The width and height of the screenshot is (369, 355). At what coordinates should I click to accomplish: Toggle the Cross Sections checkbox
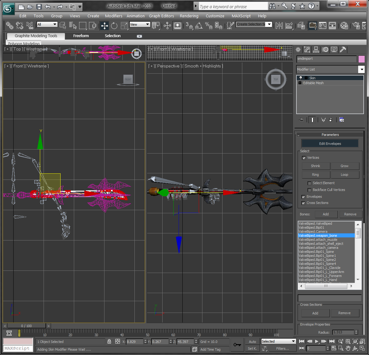[303, 203]
